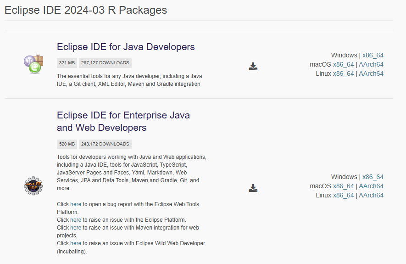Click 'macOS' label in Enterprise Java row
The height and width of the screenshot is (264, 406).
coord(320,186)
